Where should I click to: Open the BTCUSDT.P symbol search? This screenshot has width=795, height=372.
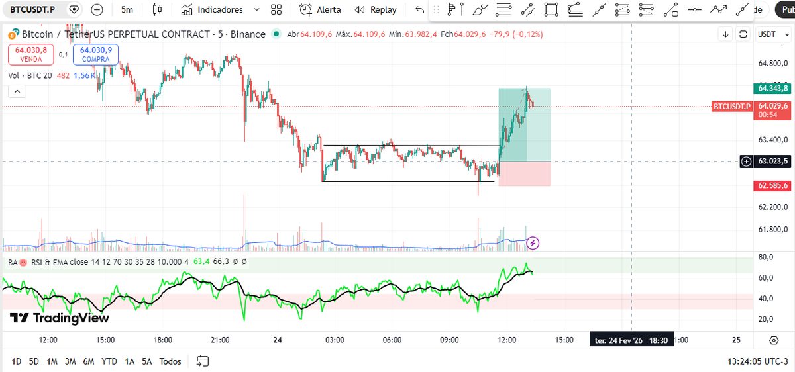pyautogui.click(x=32, y=9)
